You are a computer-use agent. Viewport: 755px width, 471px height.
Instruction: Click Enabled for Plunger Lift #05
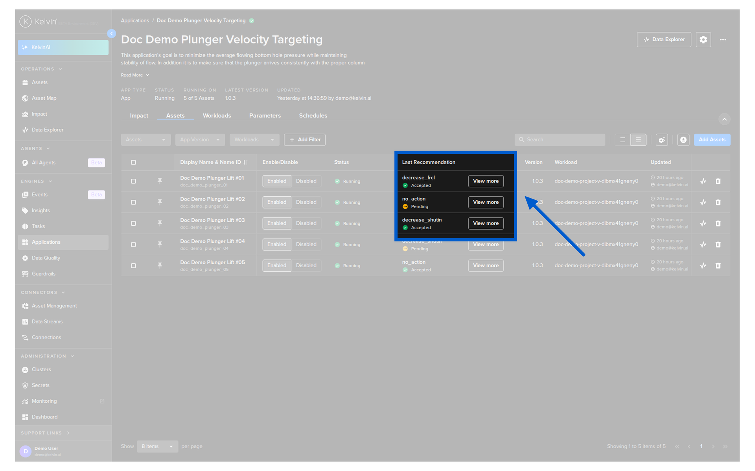277,266
